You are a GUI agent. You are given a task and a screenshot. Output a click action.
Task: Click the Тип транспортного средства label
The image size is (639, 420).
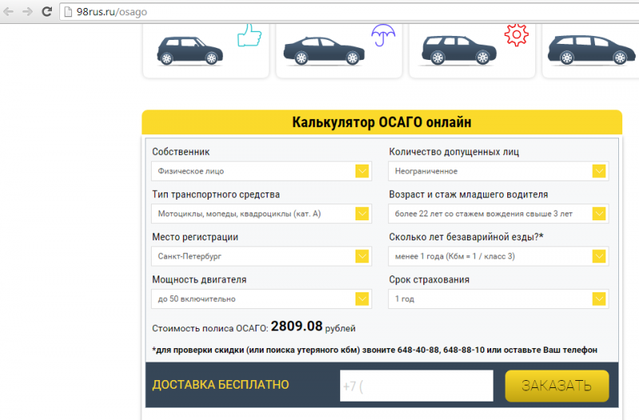coord(216,194)
